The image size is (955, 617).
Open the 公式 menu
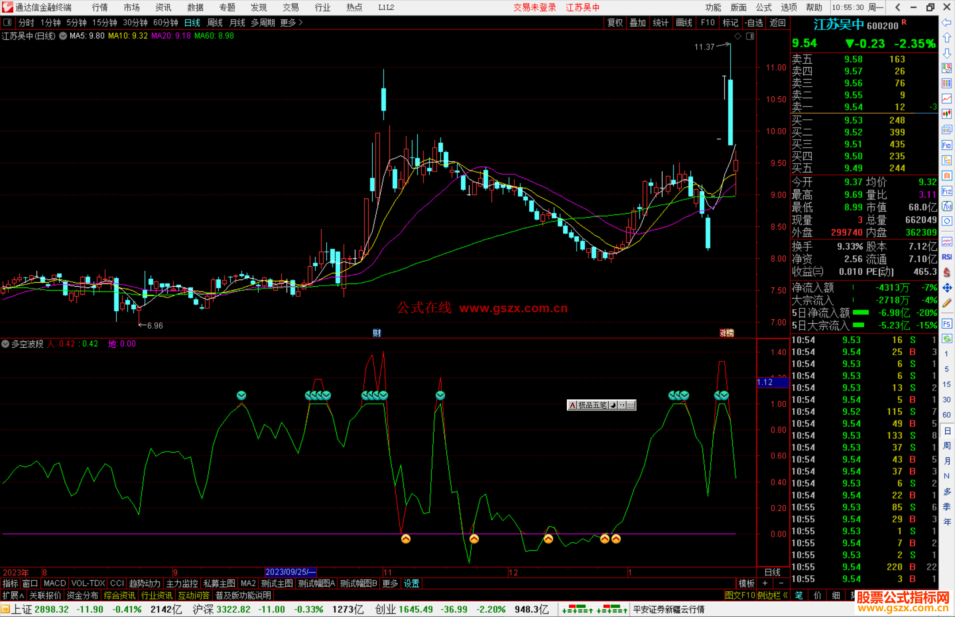point(764,7)
